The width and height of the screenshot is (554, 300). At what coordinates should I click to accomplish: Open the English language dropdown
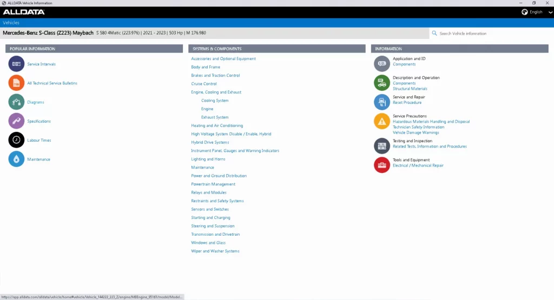point(537,12)
